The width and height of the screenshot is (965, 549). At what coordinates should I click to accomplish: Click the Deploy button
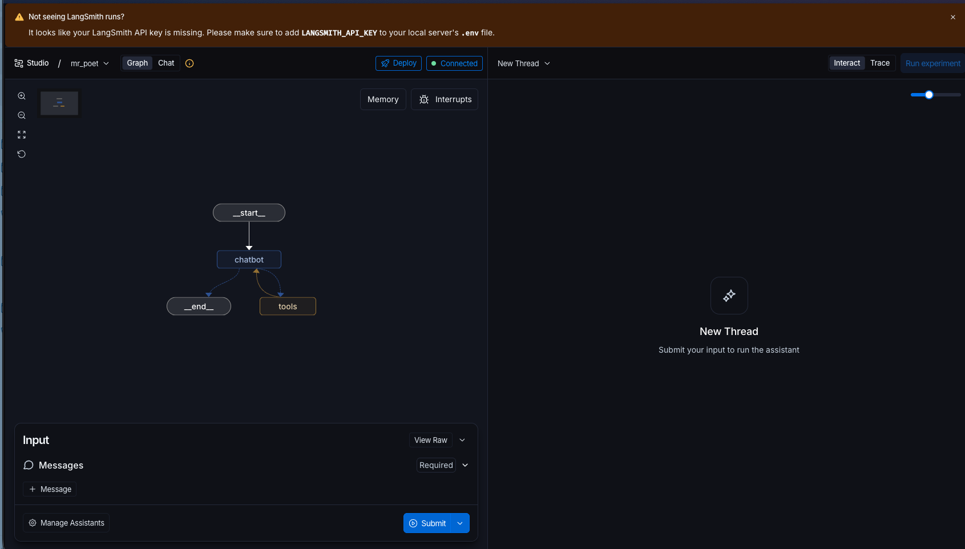[398, 63]
